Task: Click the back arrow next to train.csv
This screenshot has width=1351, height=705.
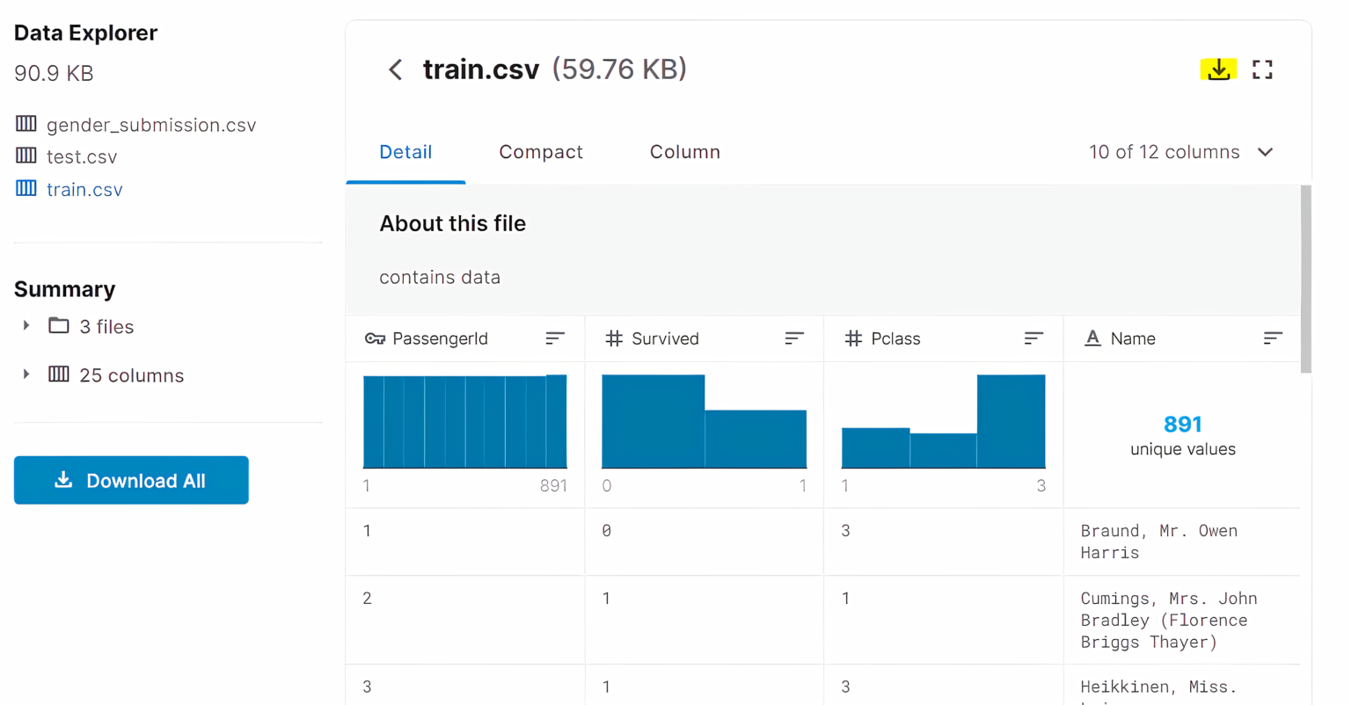Action: click(x=394, y=69)
